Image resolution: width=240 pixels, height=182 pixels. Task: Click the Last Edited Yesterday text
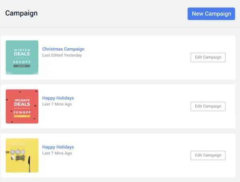[x=62, y=56]
